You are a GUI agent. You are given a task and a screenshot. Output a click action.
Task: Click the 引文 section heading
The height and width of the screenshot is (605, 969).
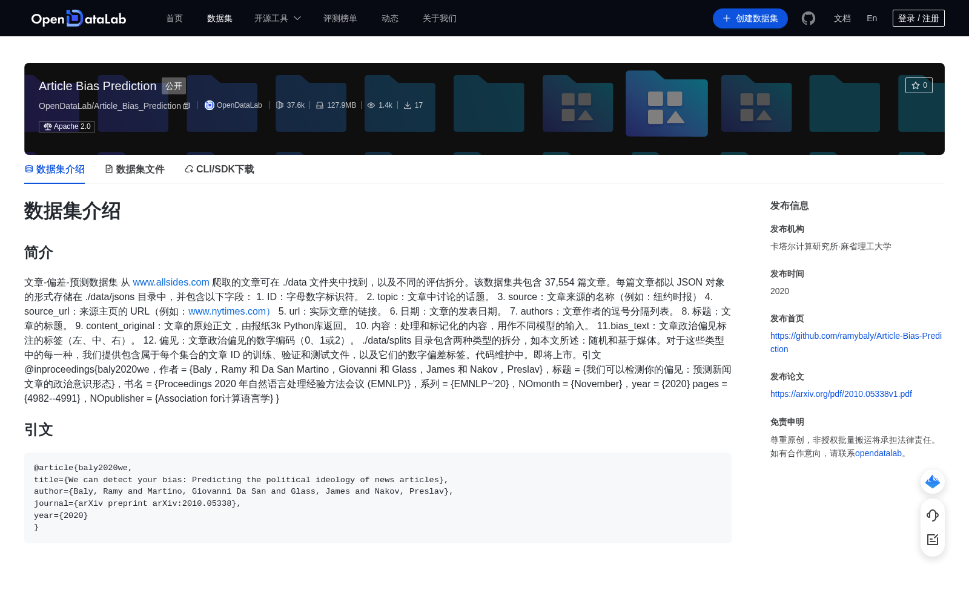point(39,430)
